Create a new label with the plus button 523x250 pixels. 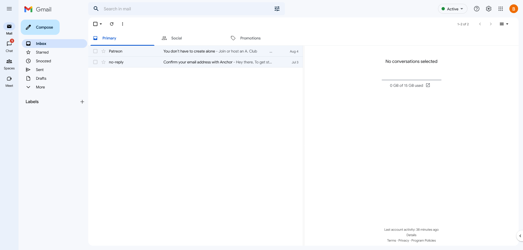click(82, 102)
